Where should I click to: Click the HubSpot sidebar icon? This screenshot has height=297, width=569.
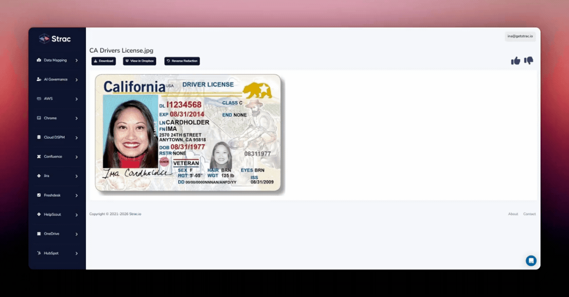(39, 253)
